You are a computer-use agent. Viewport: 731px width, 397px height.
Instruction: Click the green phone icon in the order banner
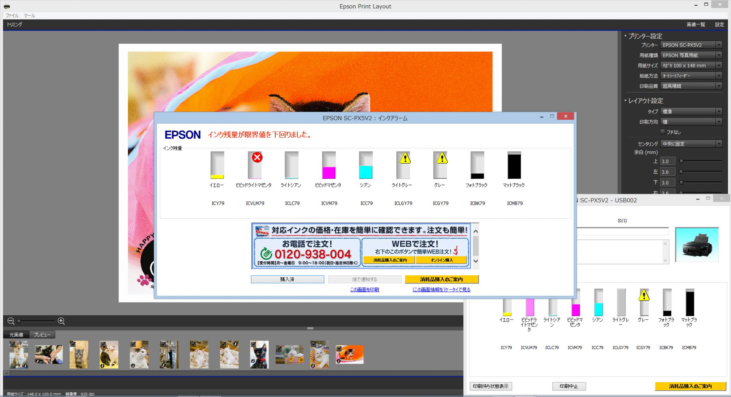pos(266,254)
